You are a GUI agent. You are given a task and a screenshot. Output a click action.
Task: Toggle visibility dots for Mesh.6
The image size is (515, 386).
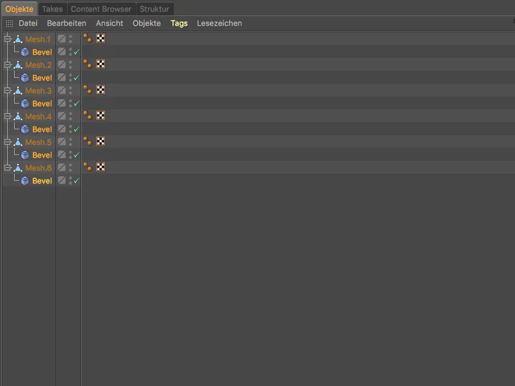pos(70,167)
